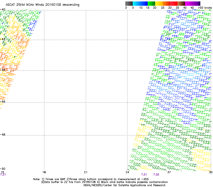
Task: Click the '35' label under the color bar
Action: (177, 8)
